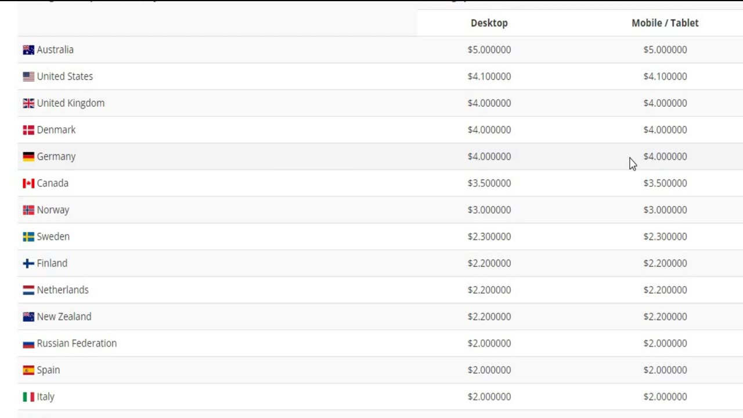Select the Italy country name
The width and height of the screenshot is (743, 418).
tap(45, 397)
